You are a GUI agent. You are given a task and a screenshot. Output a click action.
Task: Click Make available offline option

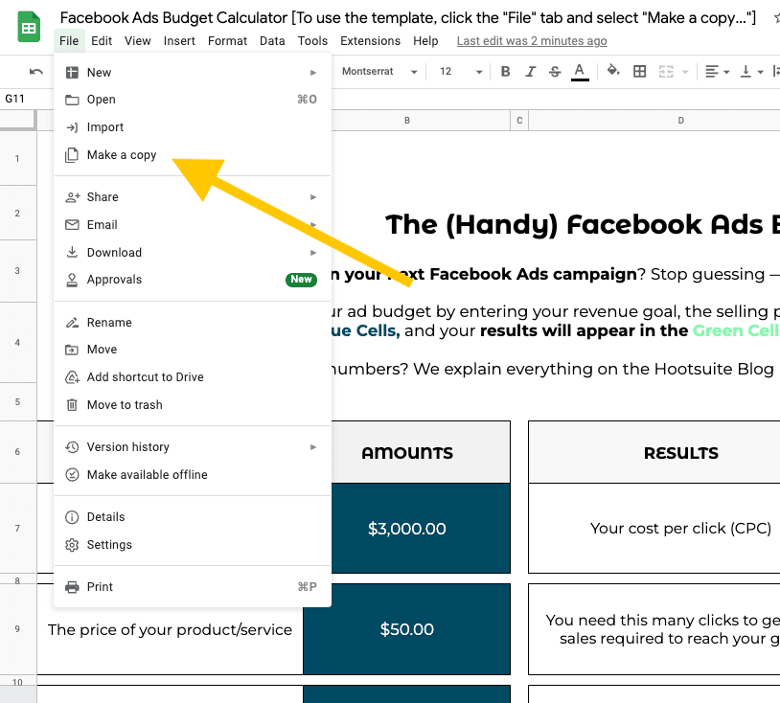(x=147, y=475)
